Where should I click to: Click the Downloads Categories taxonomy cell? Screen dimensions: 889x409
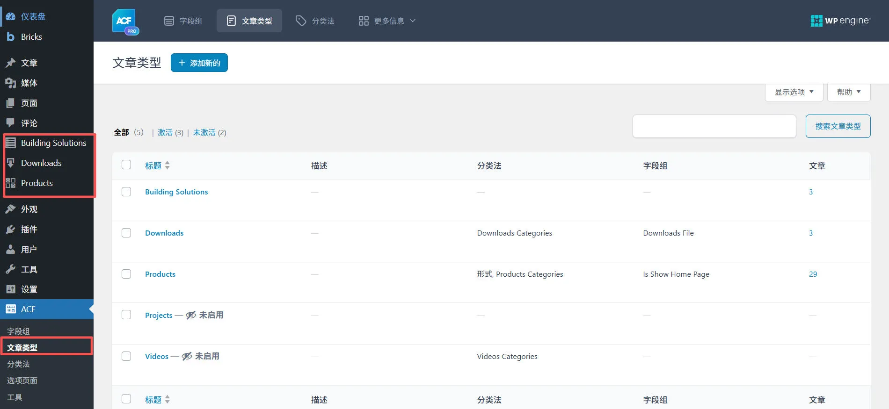tap(515, 233)
